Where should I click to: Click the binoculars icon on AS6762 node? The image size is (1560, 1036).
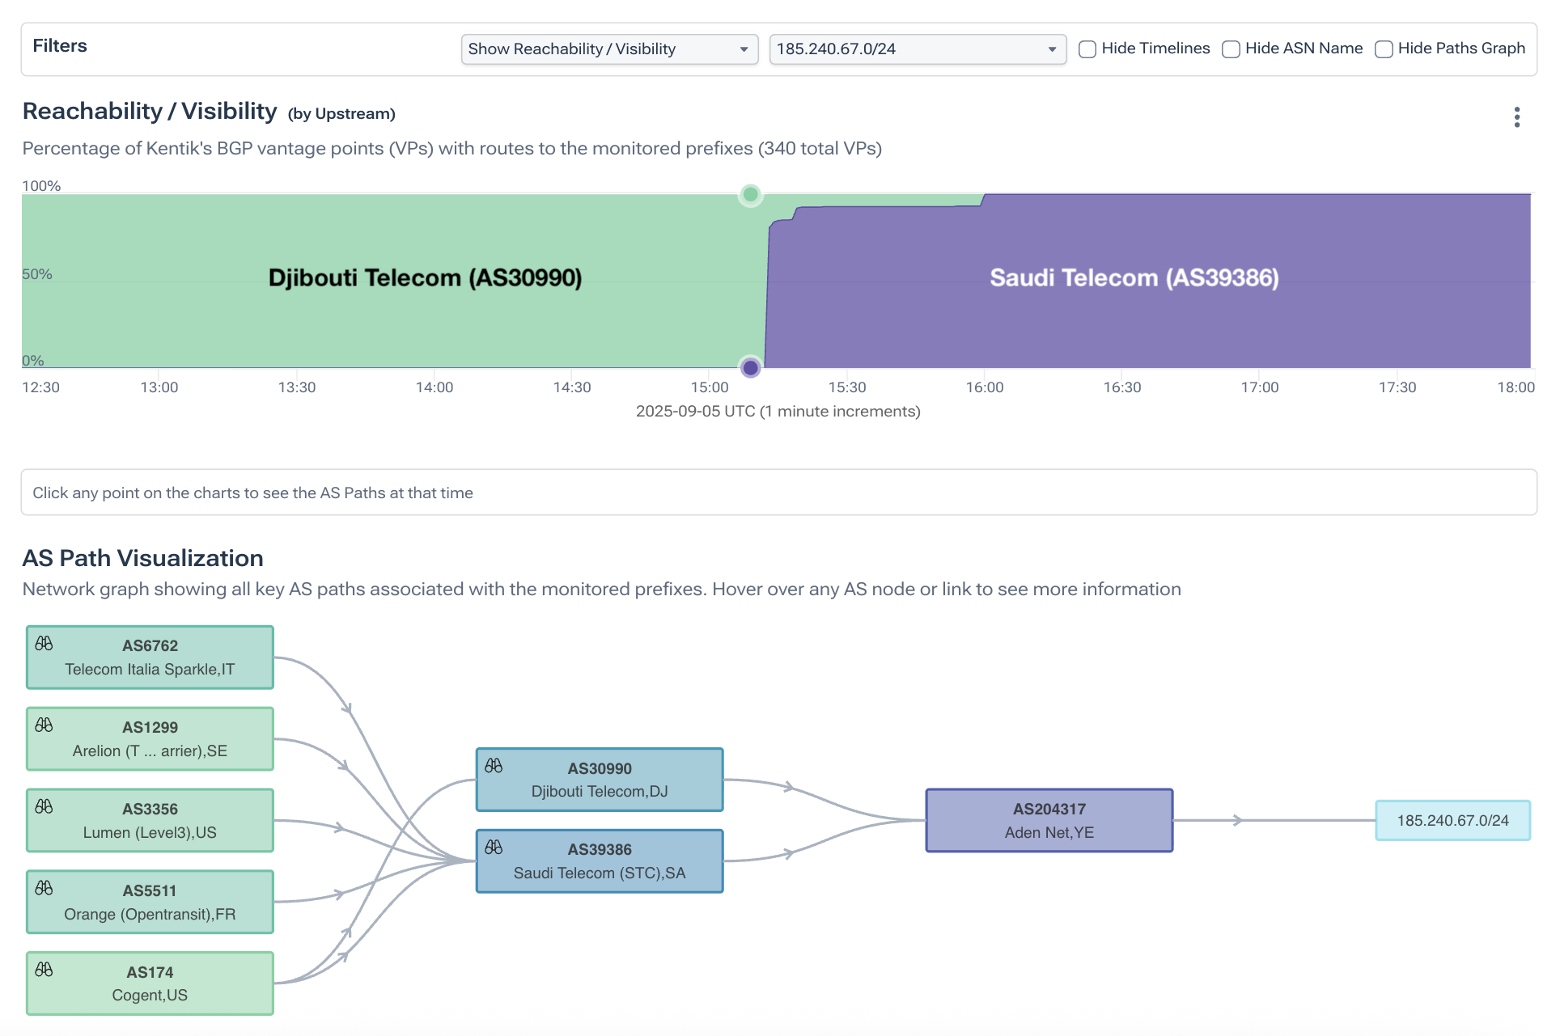tap(44, 644)
